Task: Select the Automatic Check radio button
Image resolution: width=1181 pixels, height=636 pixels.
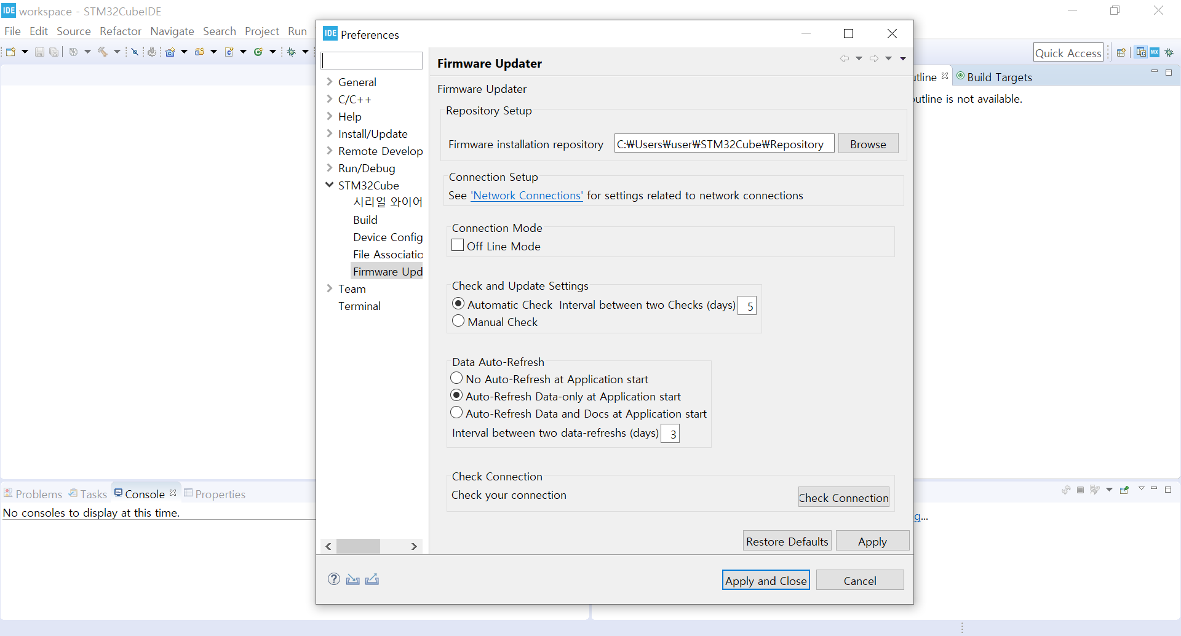Action: click(x=458, y=304)
